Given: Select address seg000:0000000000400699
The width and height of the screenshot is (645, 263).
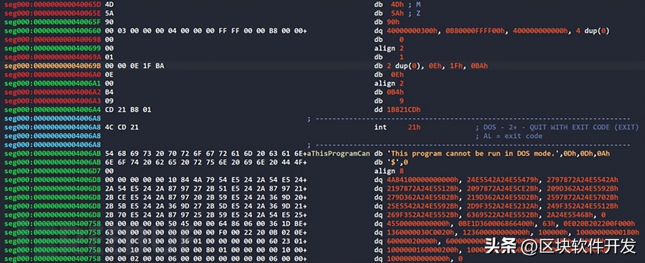Looking at the screenshot, I should point(52,48).
